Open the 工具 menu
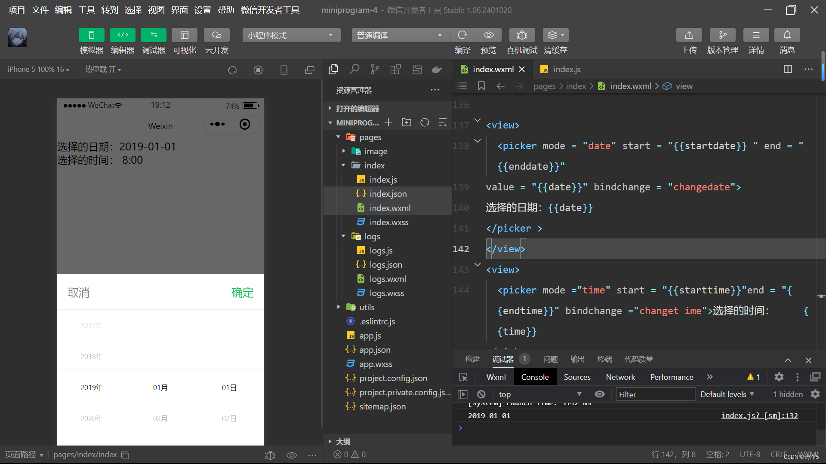Viewport: 826px width, 464px height. coord(86,10)
